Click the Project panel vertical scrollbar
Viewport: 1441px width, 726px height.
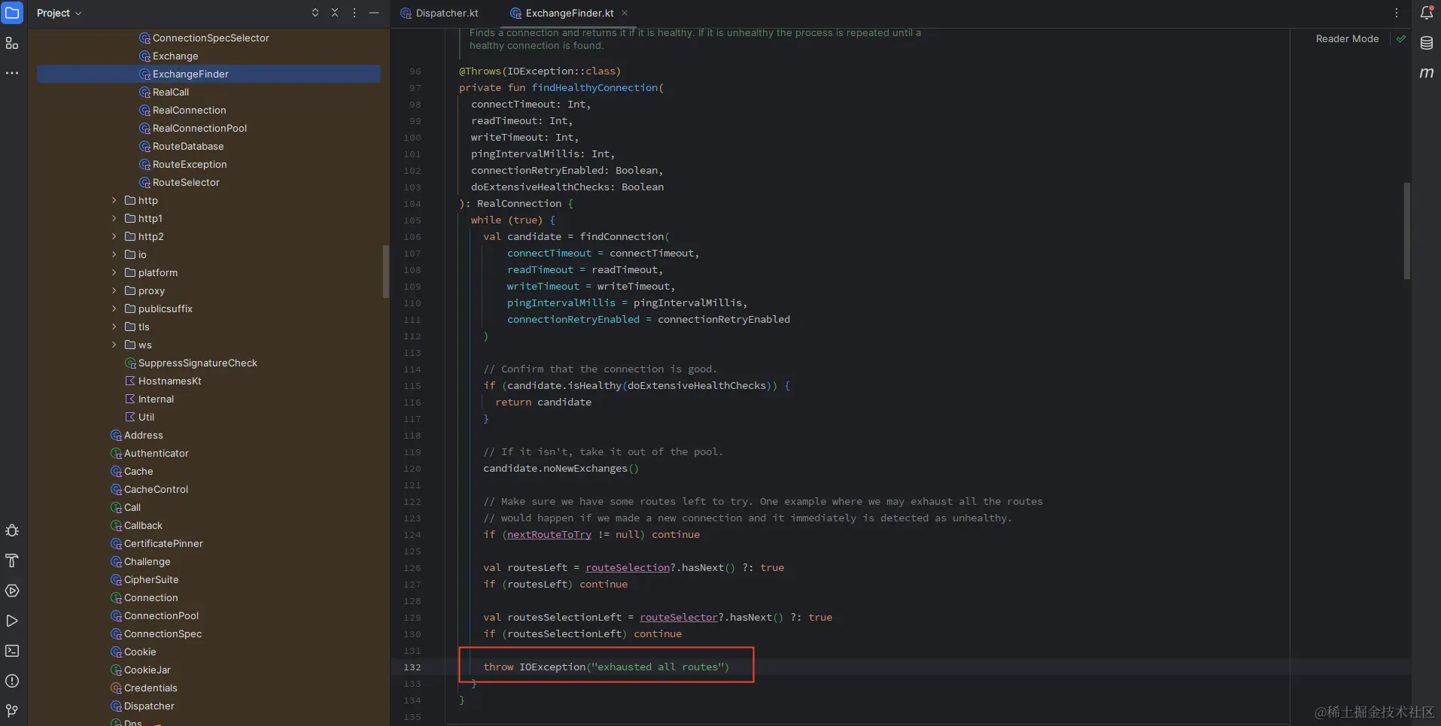(385, 272)
